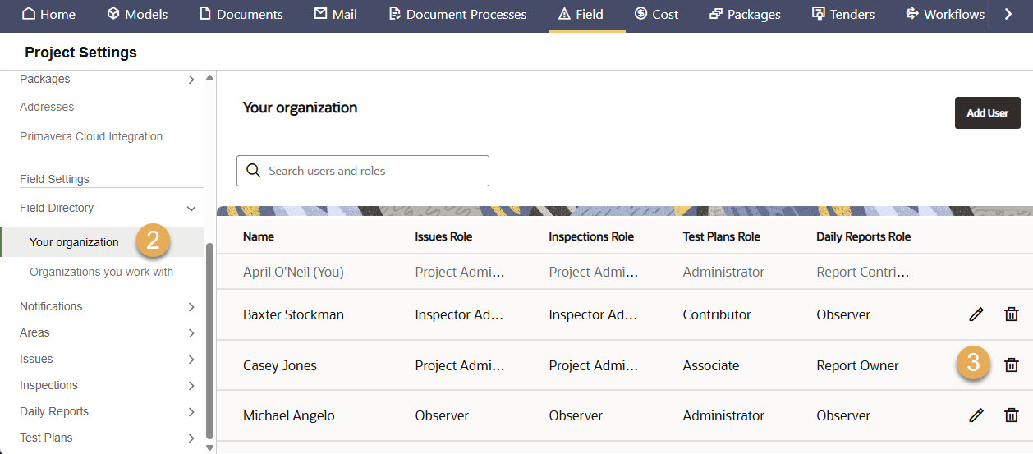Click the sidebar scroll down arrow
The image size is (1033, 454).
tap(209, 447)
